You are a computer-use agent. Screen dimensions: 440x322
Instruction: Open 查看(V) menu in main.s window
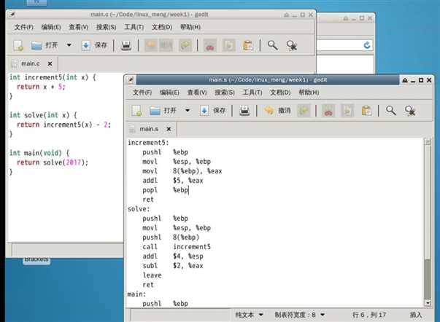coord(197,93)
